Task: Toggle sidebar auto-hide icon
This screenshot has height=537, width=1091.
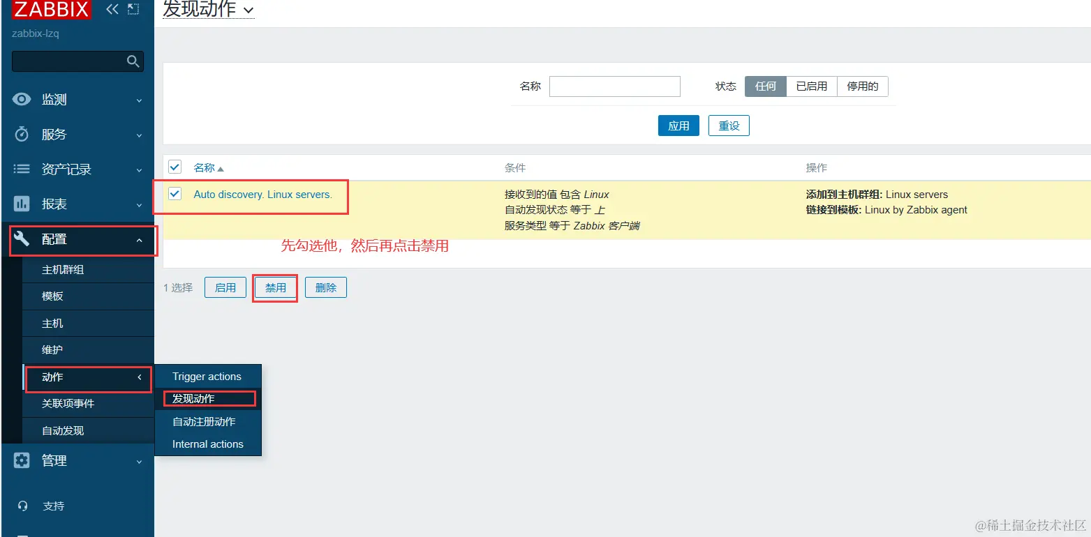Action: click(x=133, y=9)
